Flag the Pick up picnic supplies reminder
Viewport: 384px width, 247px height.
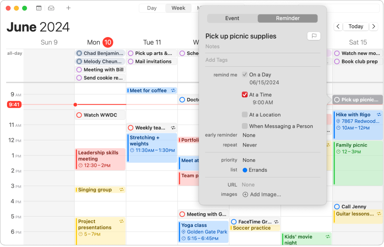pyautogui.click(x=314, y=36)
